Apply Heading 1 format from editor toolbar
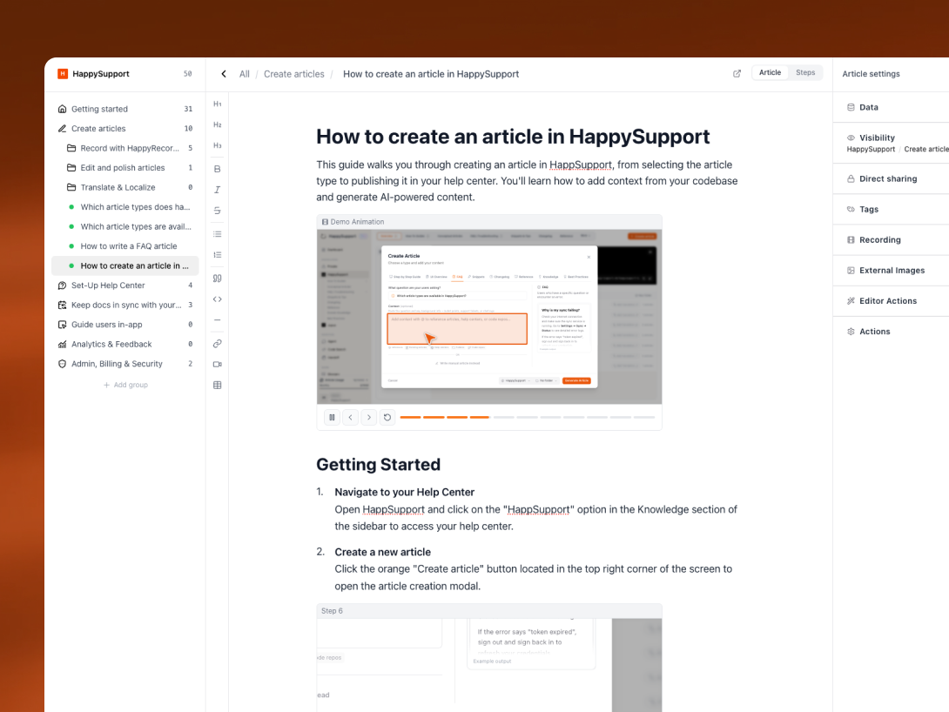Viewport: 949px width, 712px height. tap(218, 104)
